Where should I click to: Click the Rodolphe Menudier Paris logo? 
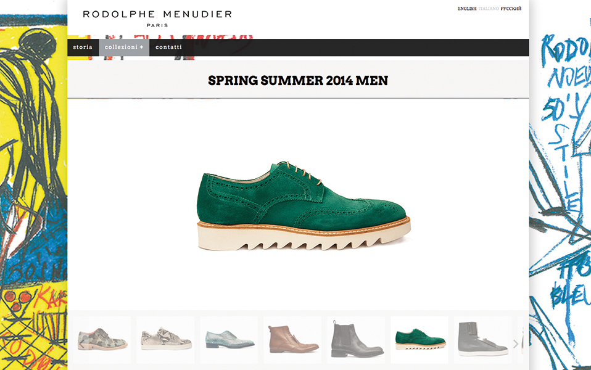coord(157,18)
